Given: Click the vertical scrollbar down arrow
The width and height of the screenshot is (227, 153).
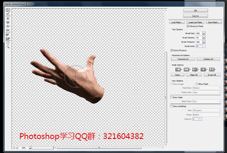Looking at the screenshot, I should [x=166, y=145].
